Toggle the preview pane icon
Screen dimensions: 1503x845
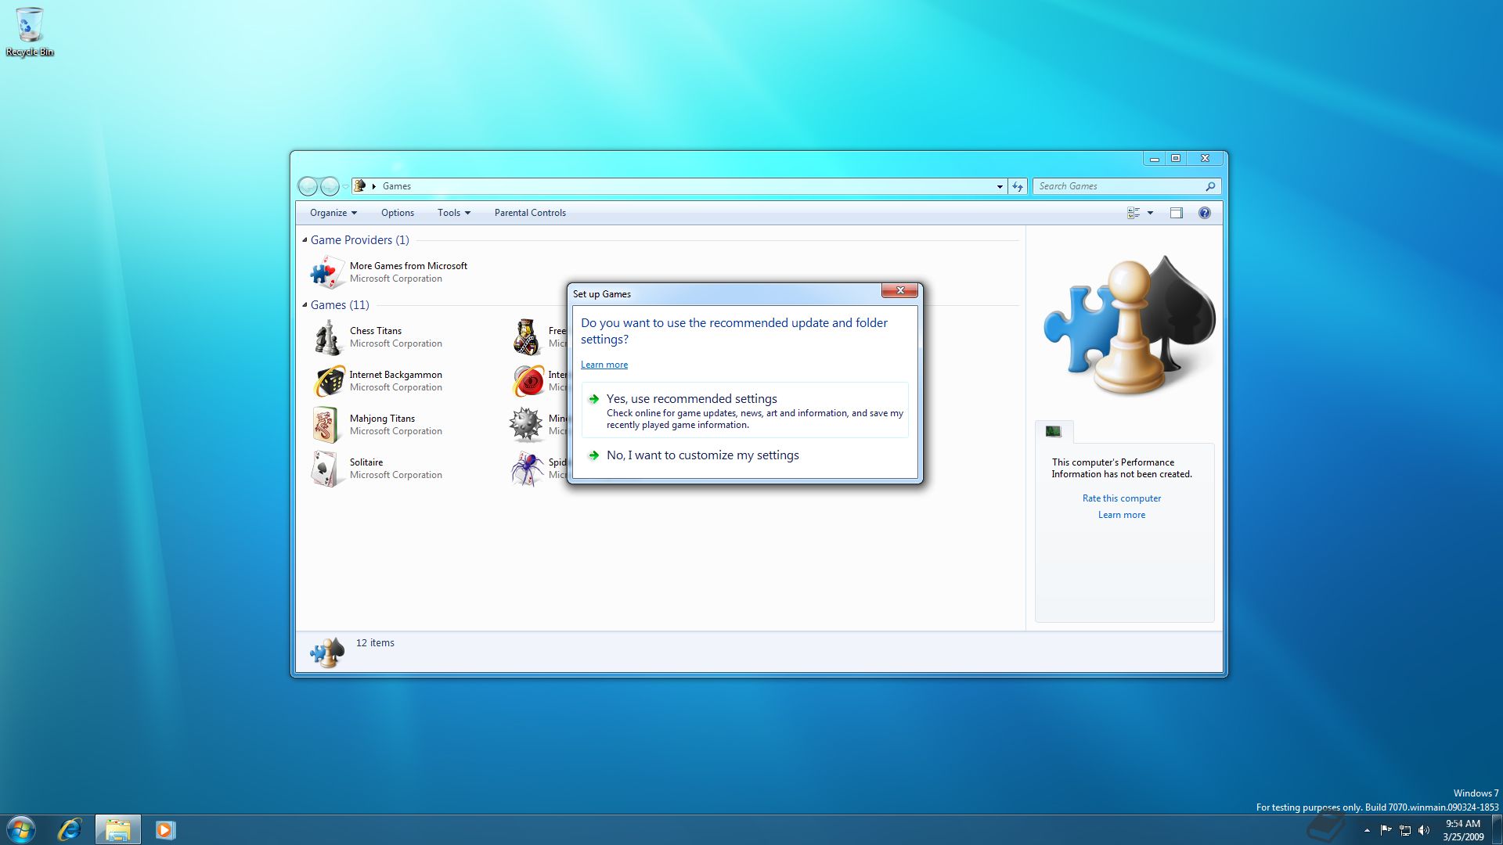point(1176,213)
